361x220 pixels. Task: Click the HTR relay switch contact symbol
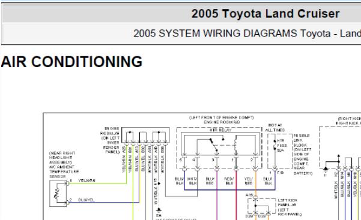pyautogui.click(x=214, y=144)
